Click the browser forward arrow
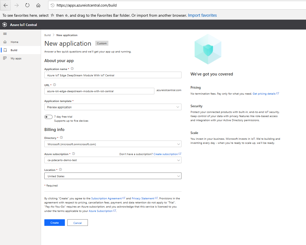This screenshot has height=245, width=306. click(16, 5)
